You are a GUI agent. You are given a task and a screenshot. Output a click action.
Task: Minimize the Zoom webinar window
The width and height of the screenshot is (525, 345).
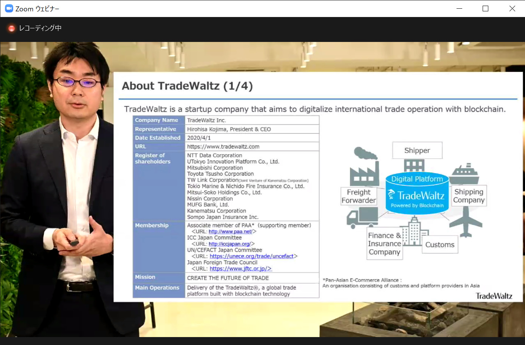(459, 8)
